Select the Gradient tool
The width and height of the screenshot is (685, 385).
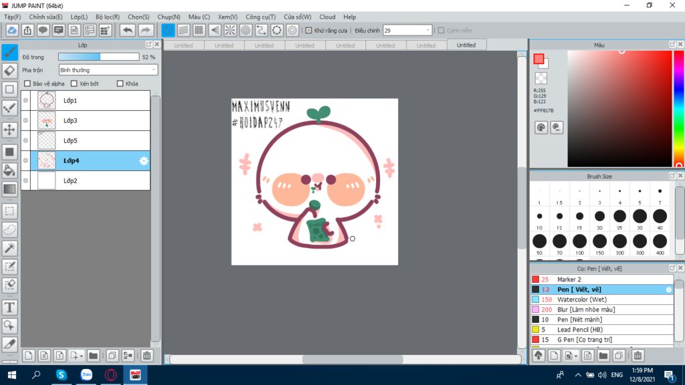[x=9, y=189]
